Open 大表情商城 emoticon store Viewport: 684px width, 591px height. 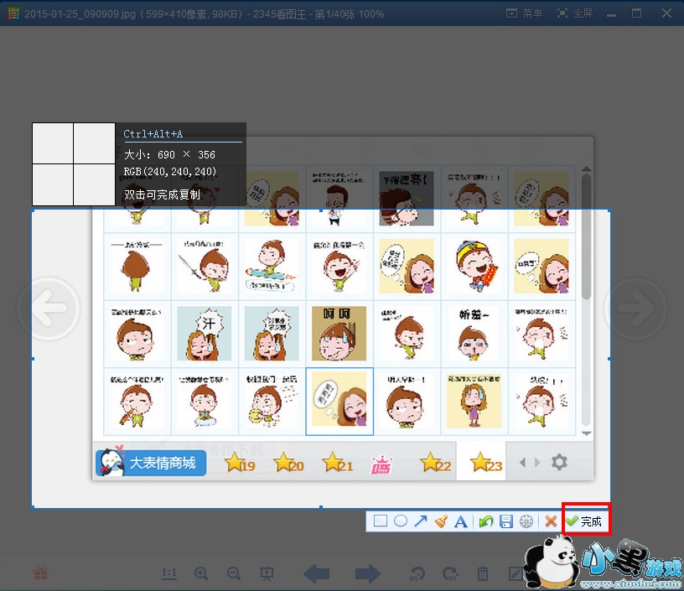point(151,463)
